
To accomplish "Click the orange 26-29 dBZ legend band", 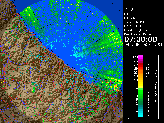I will [141, 73].
